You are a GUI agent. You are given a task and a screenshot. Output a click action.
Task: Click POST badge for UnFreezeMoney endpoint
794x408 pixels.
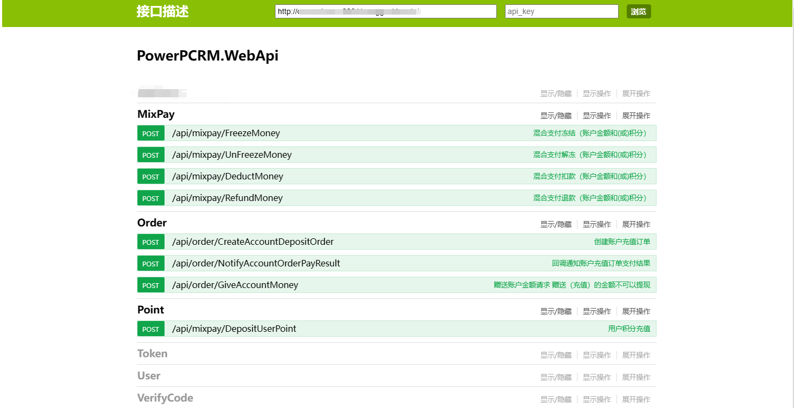(x=150, y=155)
